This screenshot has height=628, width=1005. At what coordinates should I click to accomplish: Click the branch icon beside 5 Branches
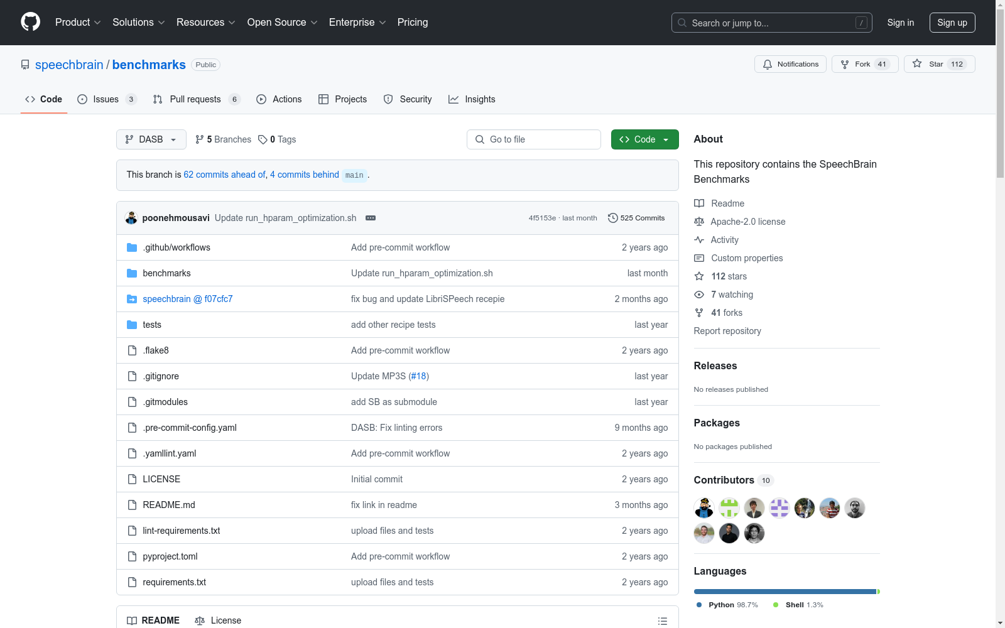(200, 139)
